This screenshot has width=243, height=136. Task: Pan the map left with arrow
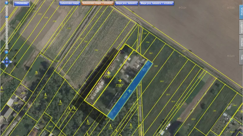pos(2,62)
